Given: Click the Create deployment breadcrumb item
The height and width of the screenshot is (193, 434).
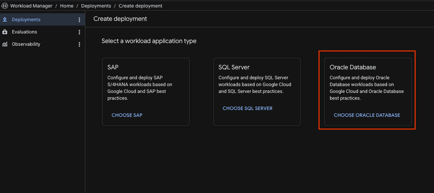Looking at the screenshot, I should [141, 6].
